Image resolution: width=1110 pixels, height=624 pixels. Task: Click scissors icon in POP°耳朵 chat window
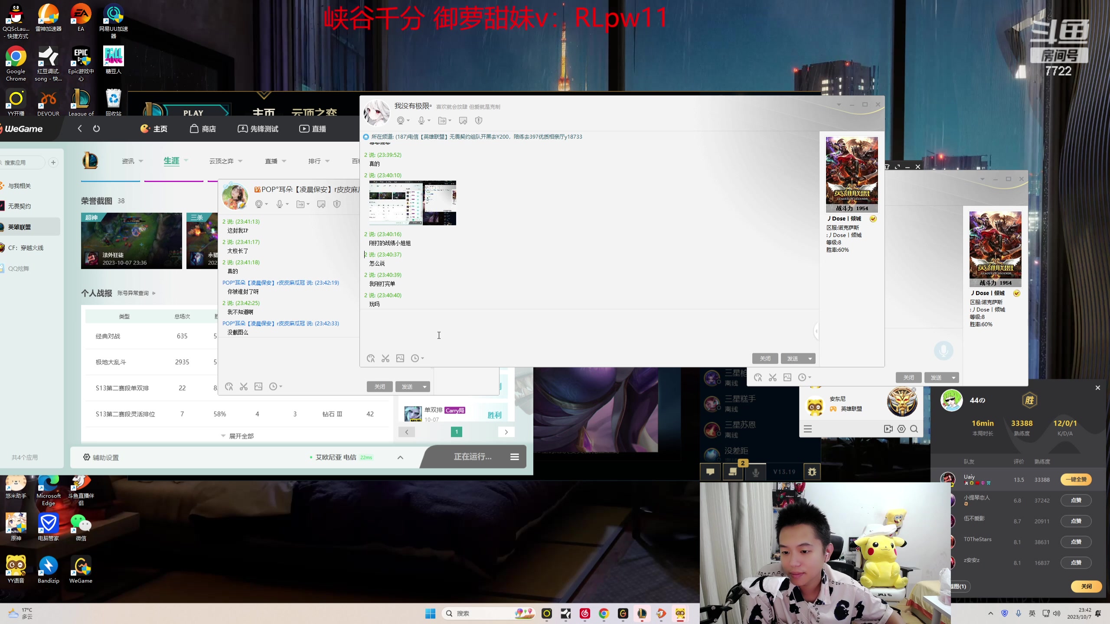244,387
